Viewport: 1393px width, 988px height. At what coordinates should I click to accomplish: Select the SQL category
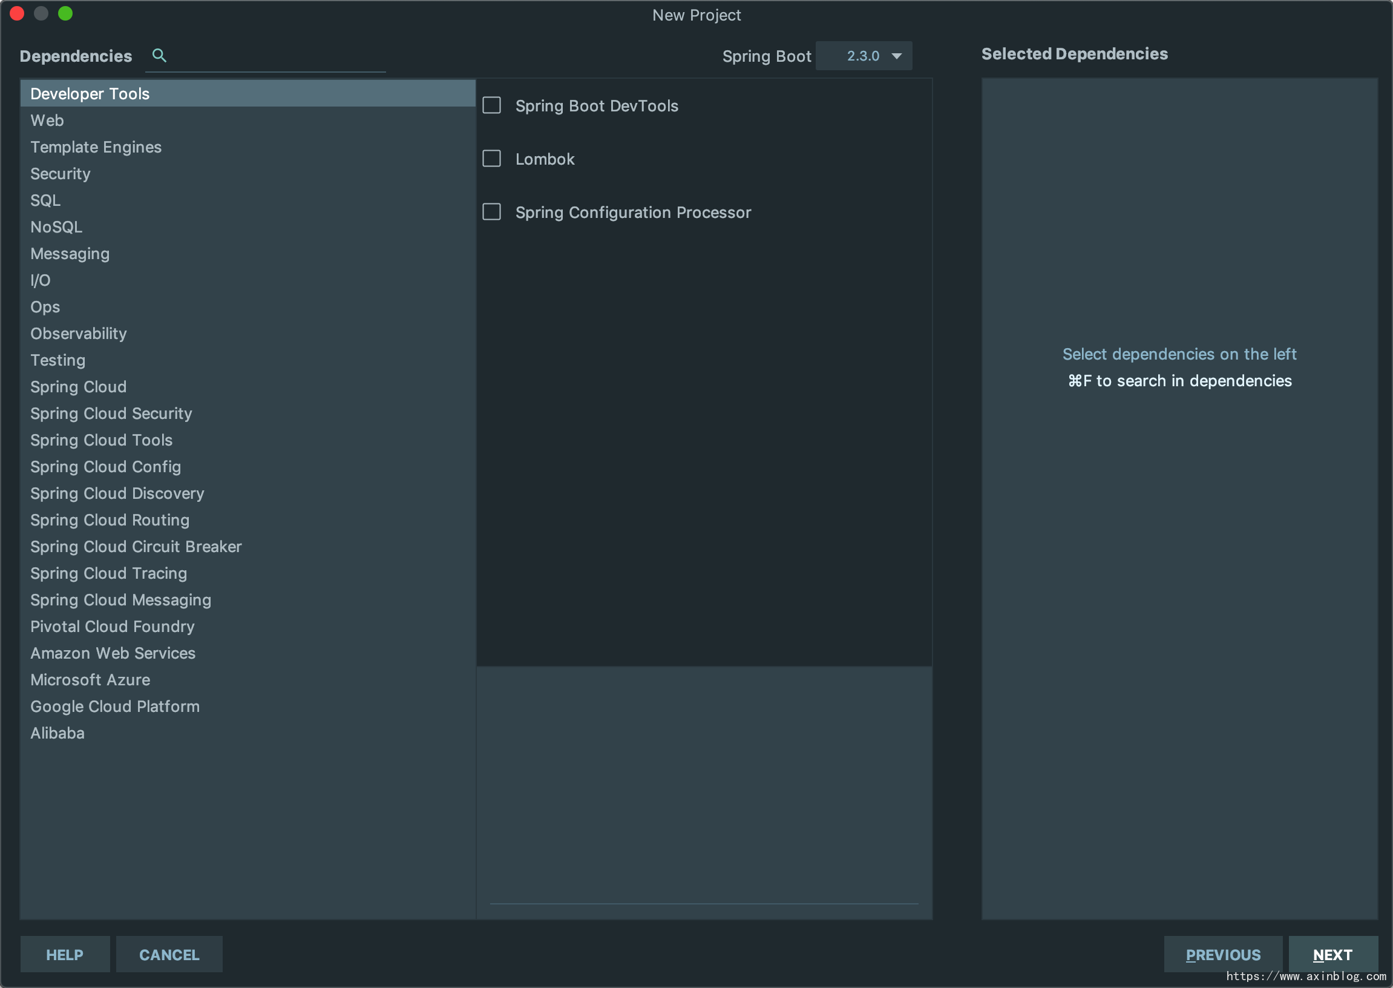coord(248,200)
